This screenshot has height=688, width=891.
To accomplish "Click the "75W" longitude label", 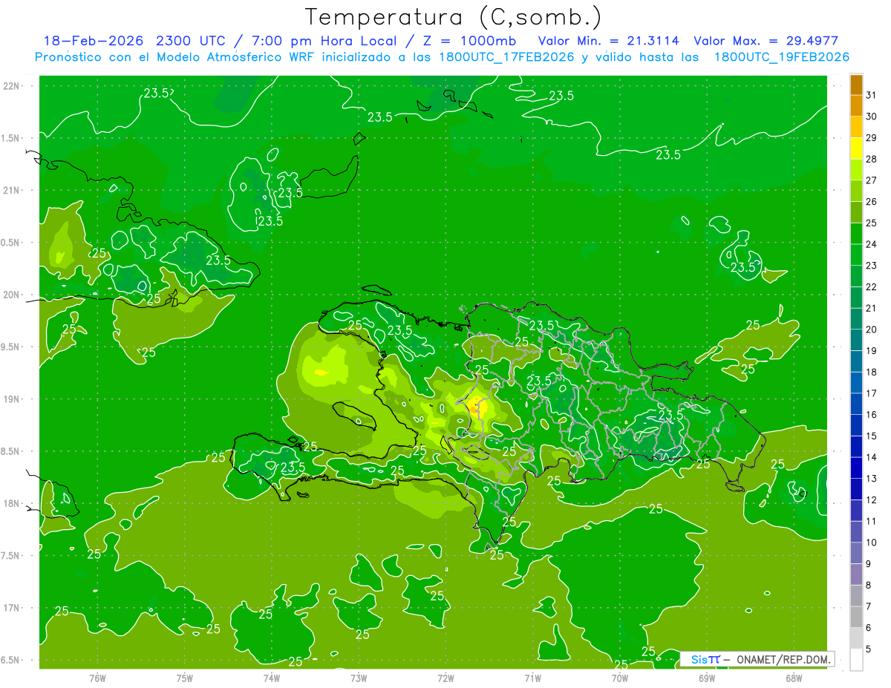I will [x=184, y=678].
